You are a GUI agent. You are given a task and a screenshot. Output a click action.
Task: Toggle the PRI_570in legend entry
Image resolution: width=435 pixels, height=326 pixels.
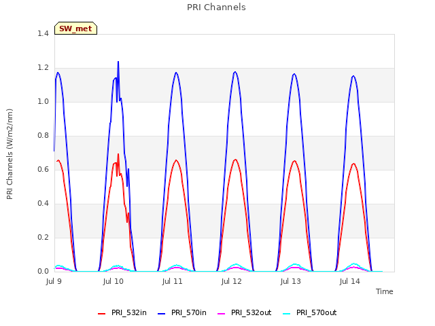tap(182, 312)
